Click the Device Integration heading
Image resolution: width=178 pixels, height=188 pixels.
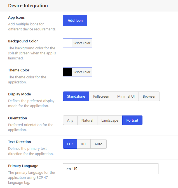28,6
